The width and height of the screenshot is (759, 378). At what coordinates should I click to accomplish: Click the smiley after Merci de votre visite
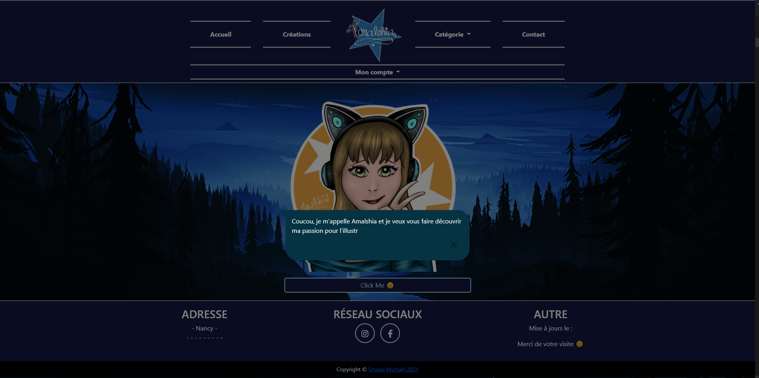tap(579, 344)
